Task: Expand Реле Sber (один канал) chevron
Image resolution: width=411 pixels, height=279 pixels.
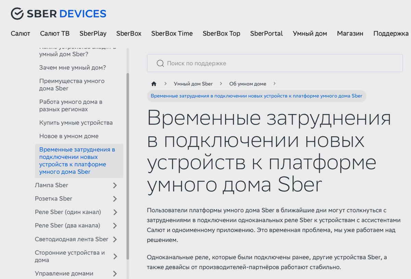Action: click(115, 212)
